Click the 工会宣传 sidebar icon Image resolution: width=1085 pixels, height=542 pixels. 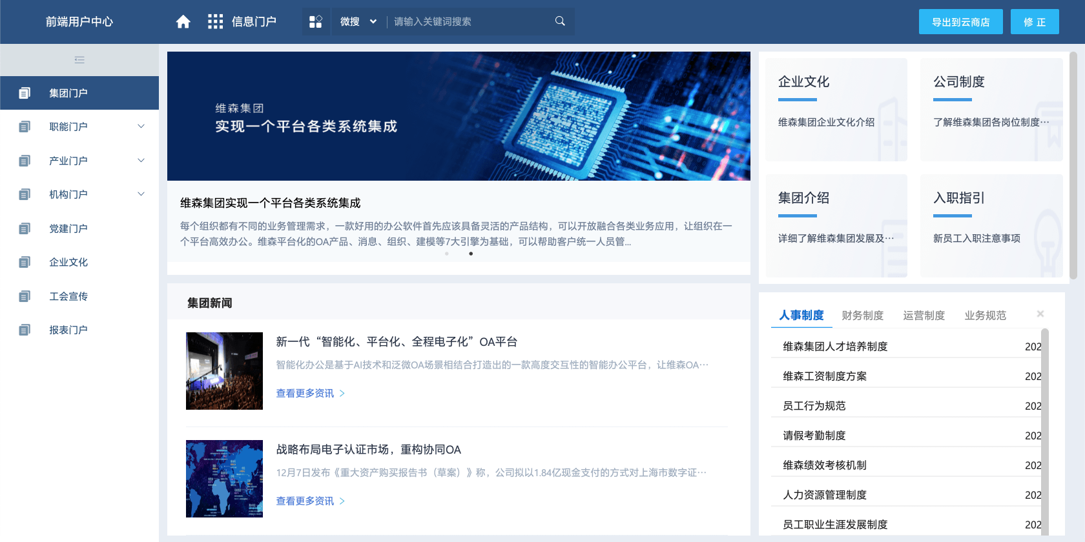pyautogui.click(x=25, y=296)
